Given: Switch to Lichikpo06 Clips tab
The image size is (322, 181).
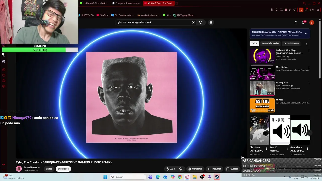Looking at the screenshot, I should 93,3.
